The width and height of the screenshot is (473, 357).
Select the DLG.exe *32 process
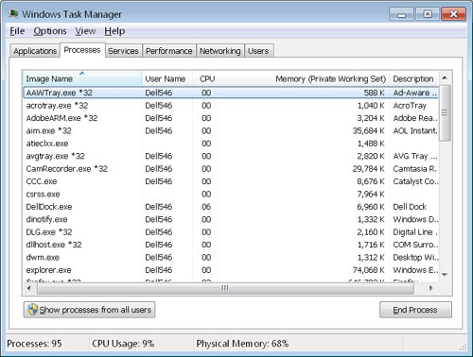(231, 232)
